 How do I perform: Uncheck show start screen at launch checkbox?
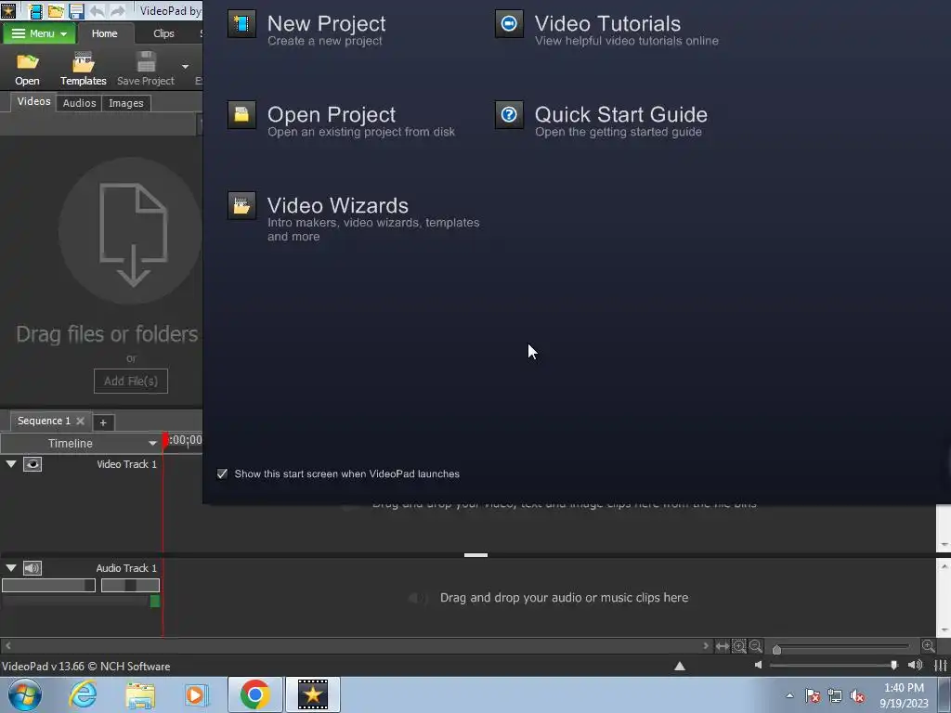223,474
